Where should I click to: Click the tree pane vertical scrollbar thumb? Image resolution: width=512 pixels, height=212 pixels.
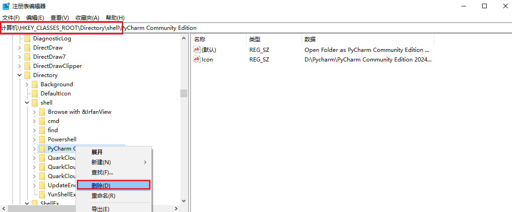184,94
